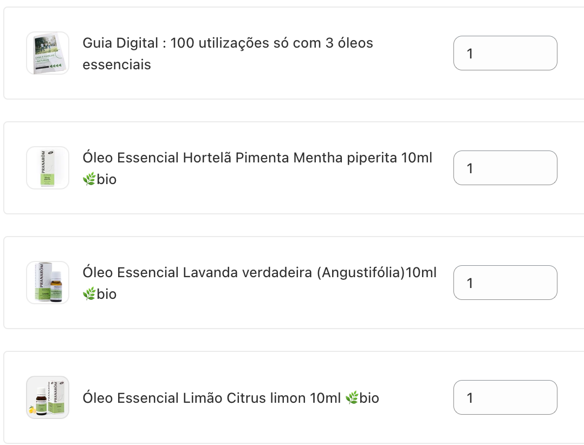584x445 pixels.
Task: Click the Guia Digital cart row
Action: click(x=293, y=53)
